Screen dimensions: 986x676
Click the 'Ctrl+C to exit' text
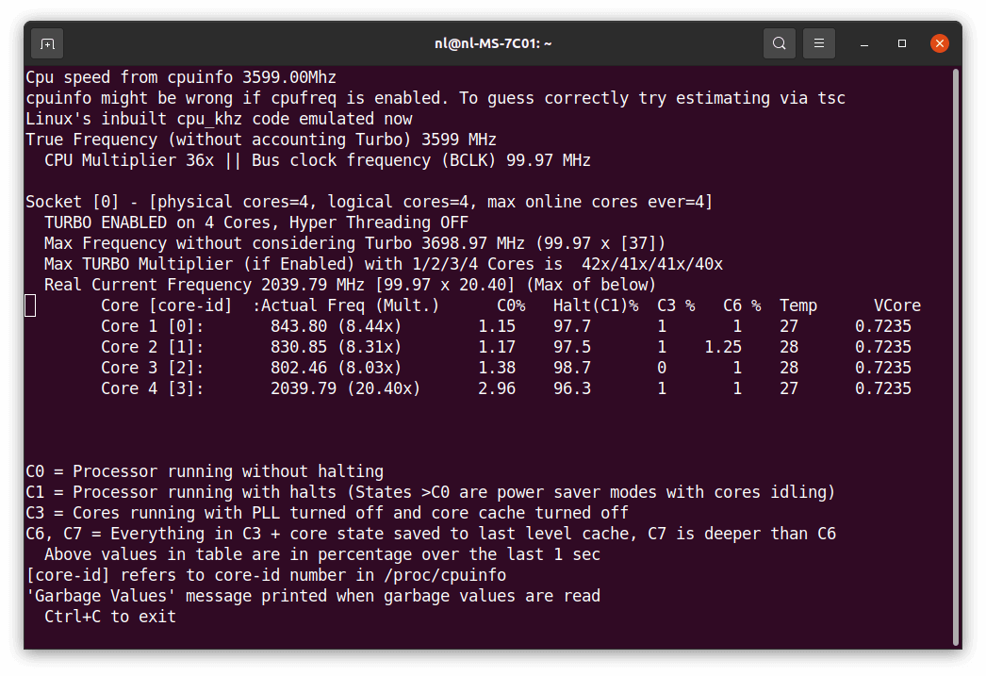coord(110,617)
